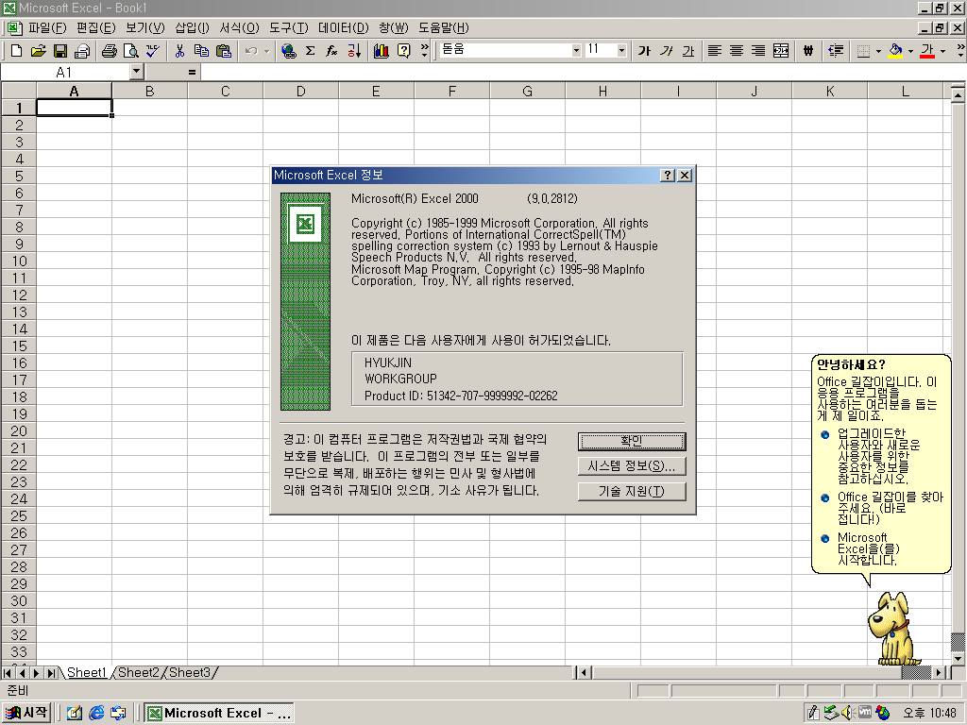Run the spelling check icon
The height and width of the screenshot is (725, 967).
coord(152,51)
